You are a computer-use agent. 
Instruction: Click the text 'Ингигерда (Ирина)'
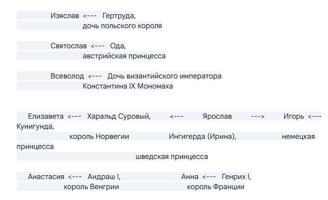(x=202, y=137)
